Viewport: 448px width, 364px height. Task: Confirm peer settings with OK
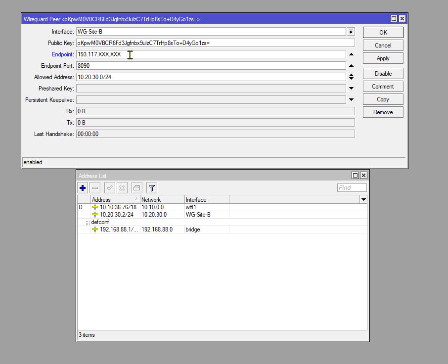(x=383, y=32)
